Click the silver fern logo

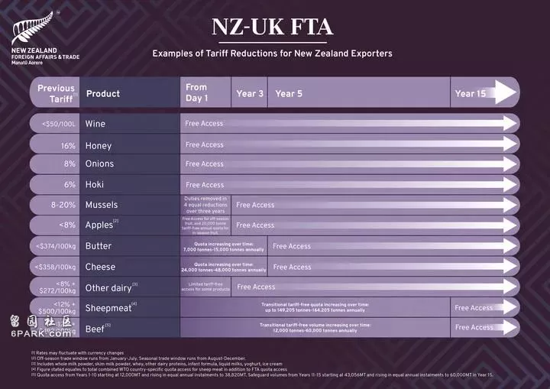pos(32,28)
